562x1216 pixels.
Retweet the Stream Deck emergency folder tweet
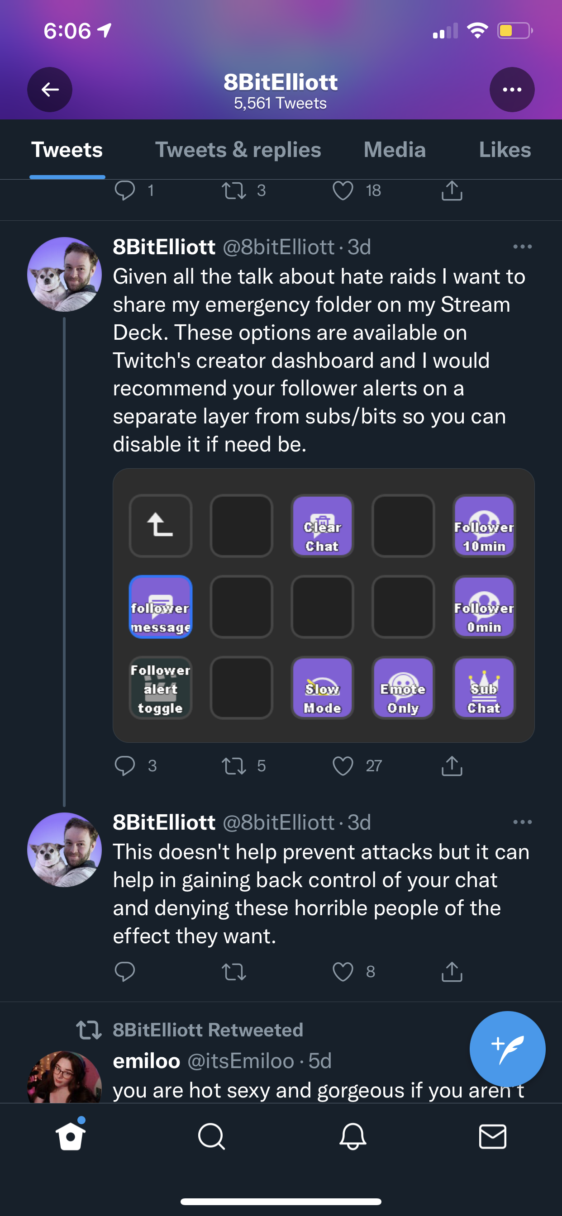pos(234,766)
